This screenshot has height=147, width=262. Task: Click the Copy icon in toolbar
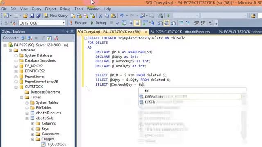[x=106, y=16]
